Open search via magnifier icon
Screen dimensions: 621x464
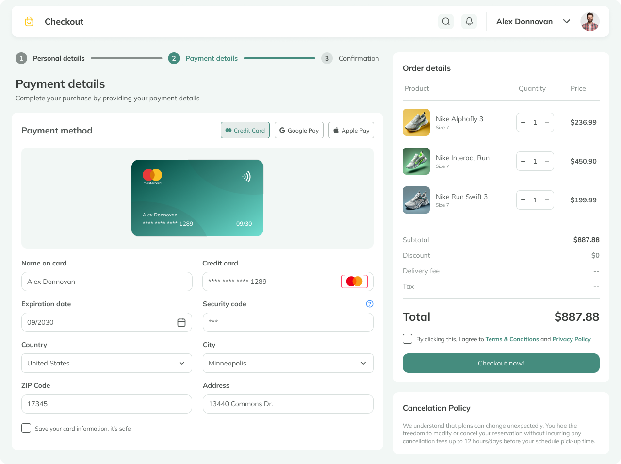[446, 21]
